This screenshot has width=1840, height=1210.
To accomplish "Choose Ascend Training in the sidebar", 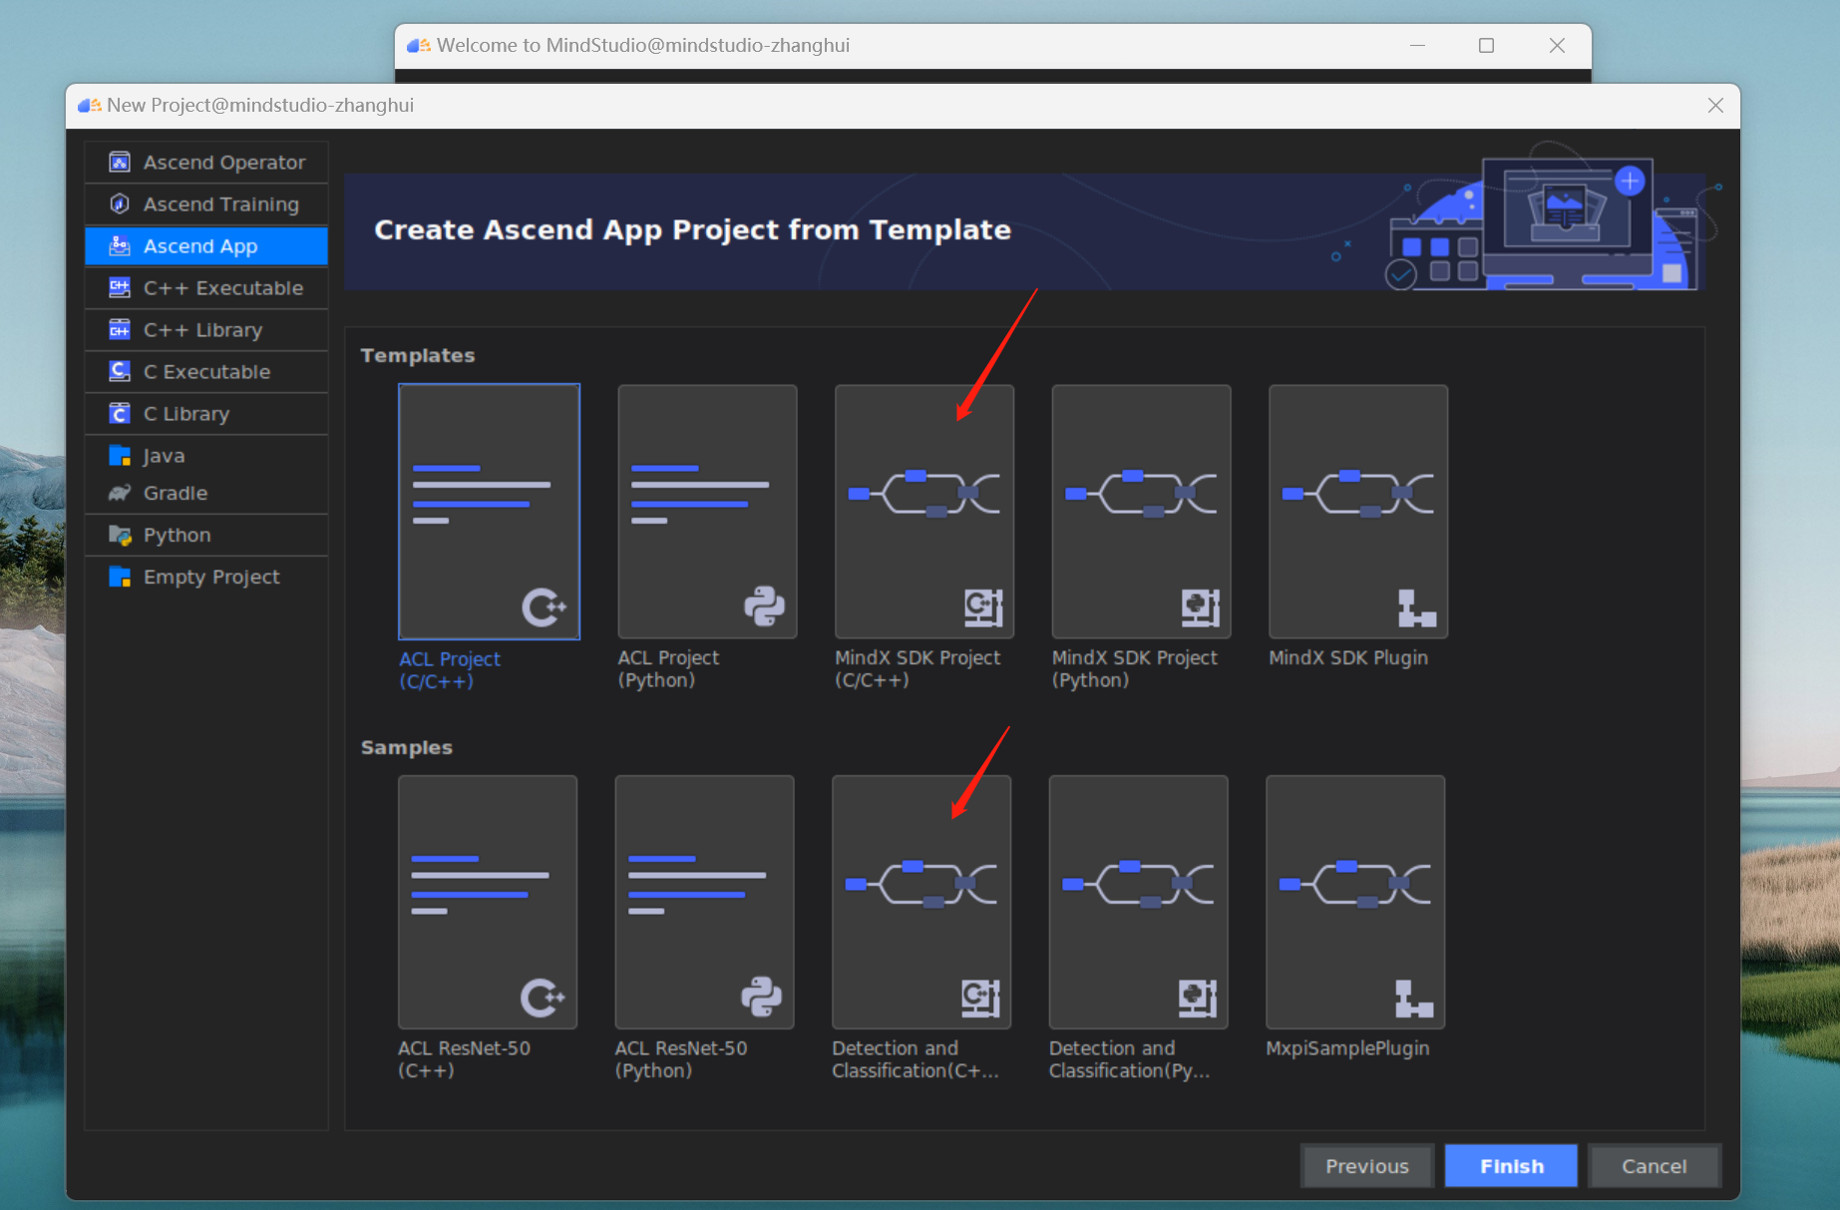I will coord(206,203).
